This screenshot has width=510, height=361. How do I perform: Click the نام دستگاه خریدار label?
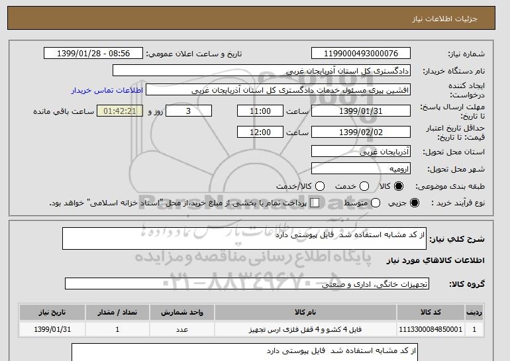[x=454, y=71]
